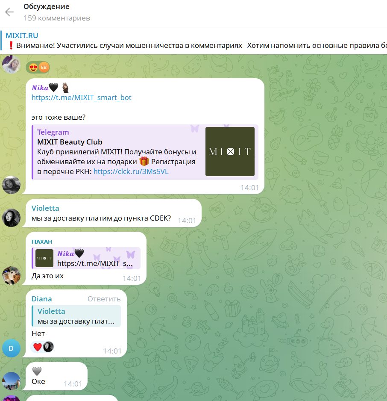Click the black heart emoji after Nika's name

point(53,88)
